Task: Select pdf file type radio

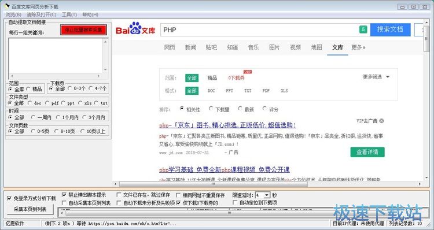Action: click(x=52, y=103)
